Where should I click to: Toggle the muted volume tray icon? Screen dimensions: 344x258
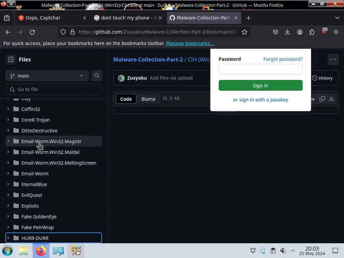click(283, 251)
